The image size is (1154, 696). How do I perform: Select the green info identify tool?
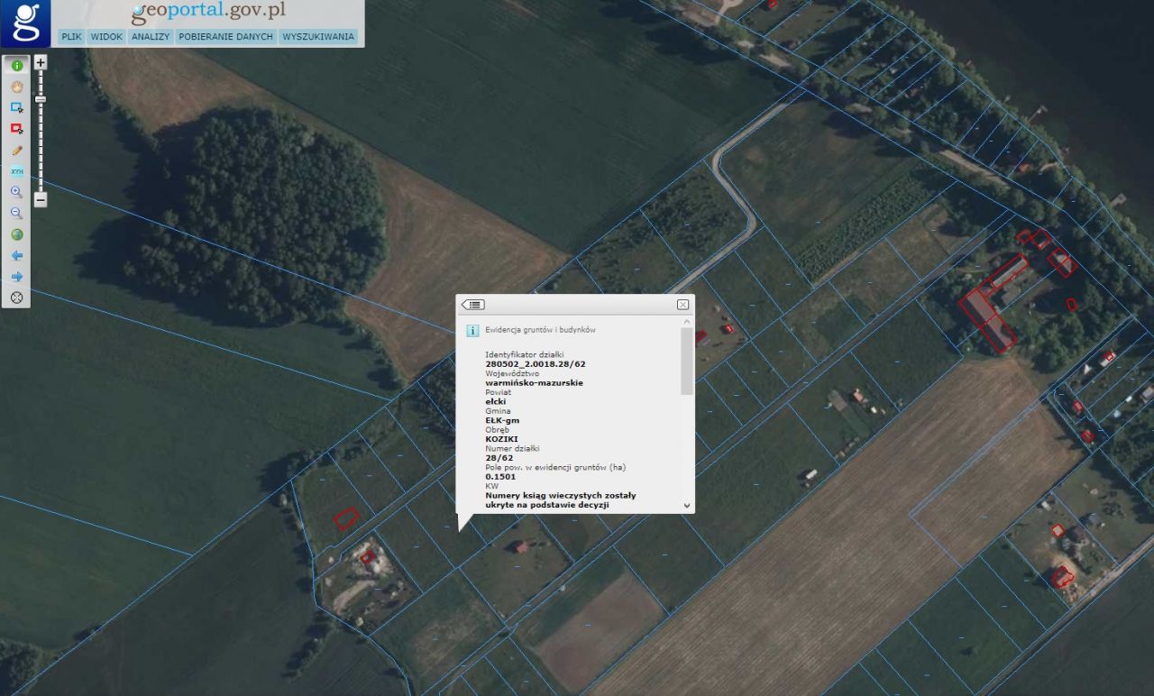point(16,66)
